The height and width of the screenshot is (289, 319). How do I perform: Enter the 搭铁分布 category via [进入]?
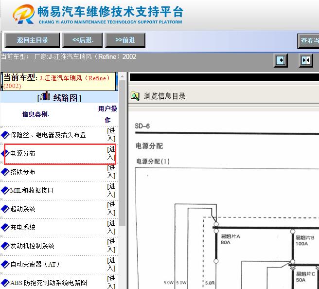point(111,172)
